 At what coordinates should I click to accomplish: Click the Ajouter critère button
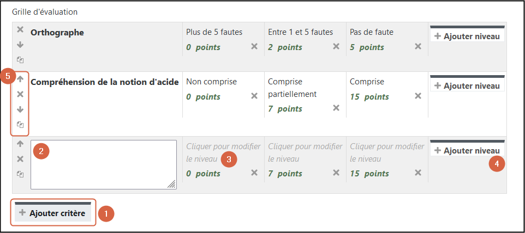52,213
